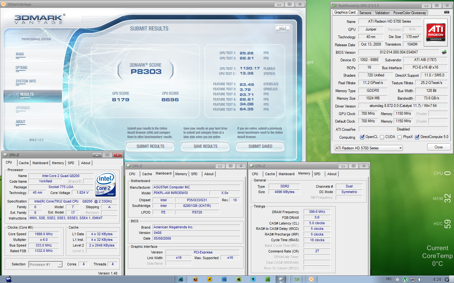Toggle the OpenCL checkbox

pyautogui.click(x=362, y=137)
